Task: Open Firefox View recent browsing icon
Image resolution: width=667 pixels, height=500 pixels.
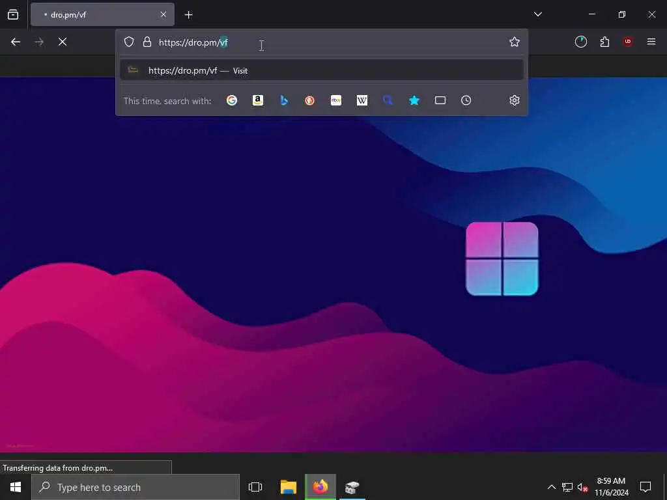Action: (13, 14)
